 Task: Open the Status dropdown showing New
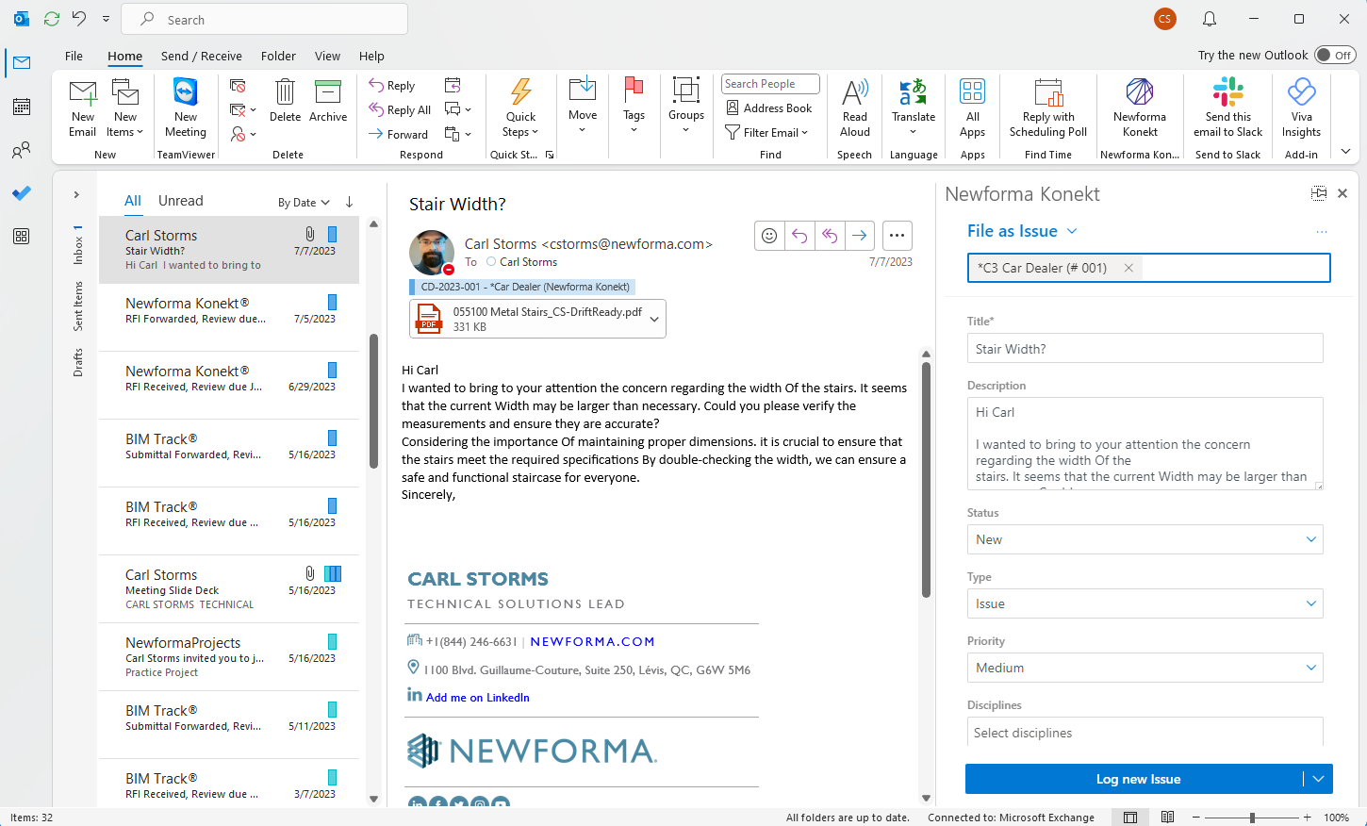(x=1310, y=538)
